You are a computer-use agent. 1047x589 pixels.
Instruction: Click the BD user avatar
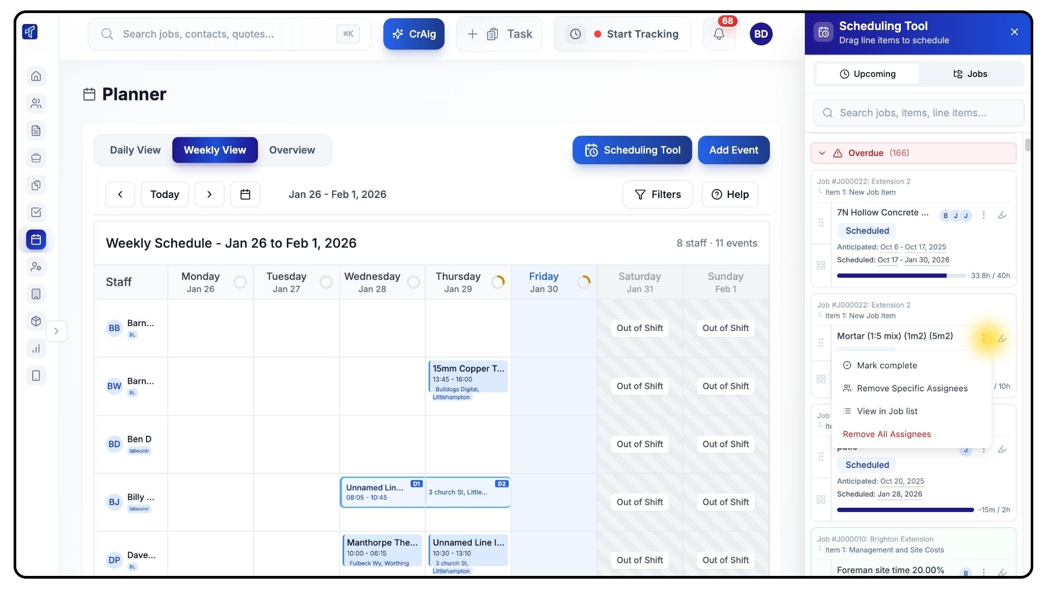point(761,34)
